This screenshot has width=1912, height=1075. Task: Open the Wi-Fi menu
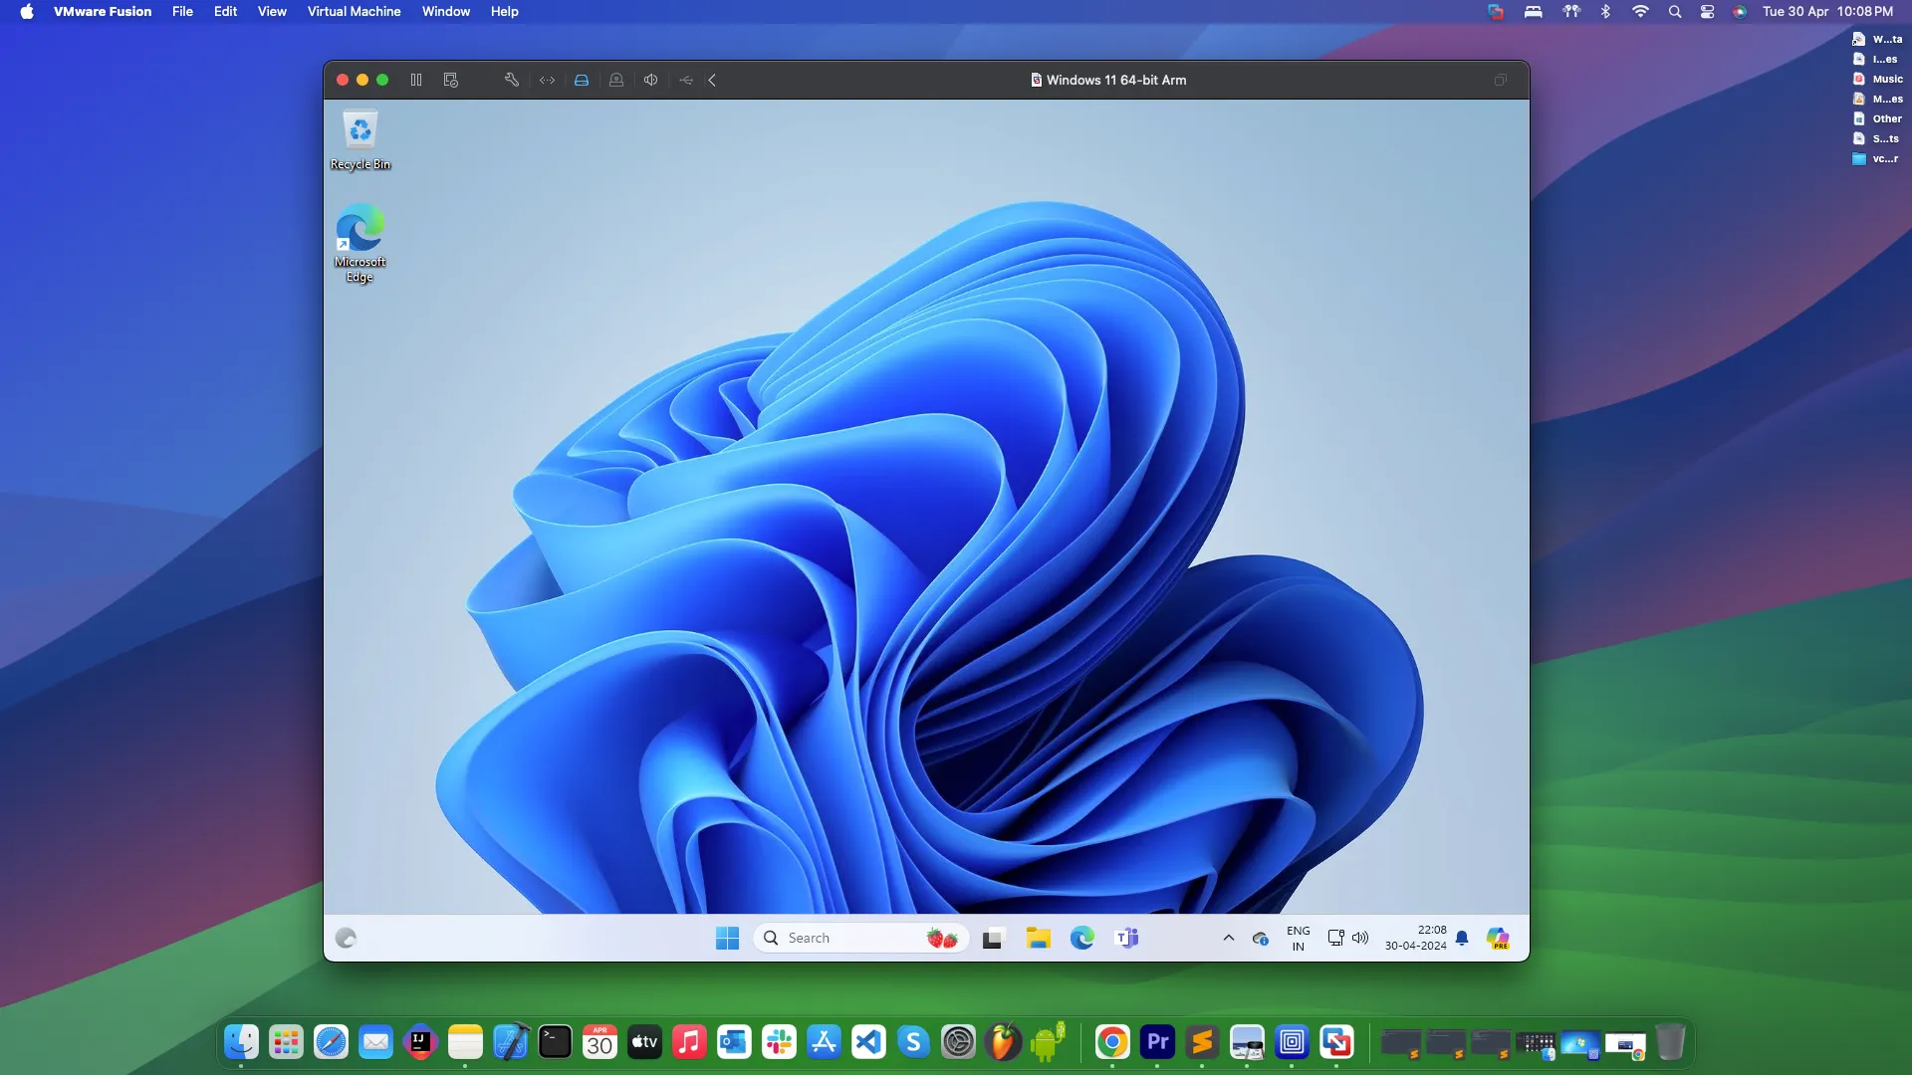(x=1640, y=12)
